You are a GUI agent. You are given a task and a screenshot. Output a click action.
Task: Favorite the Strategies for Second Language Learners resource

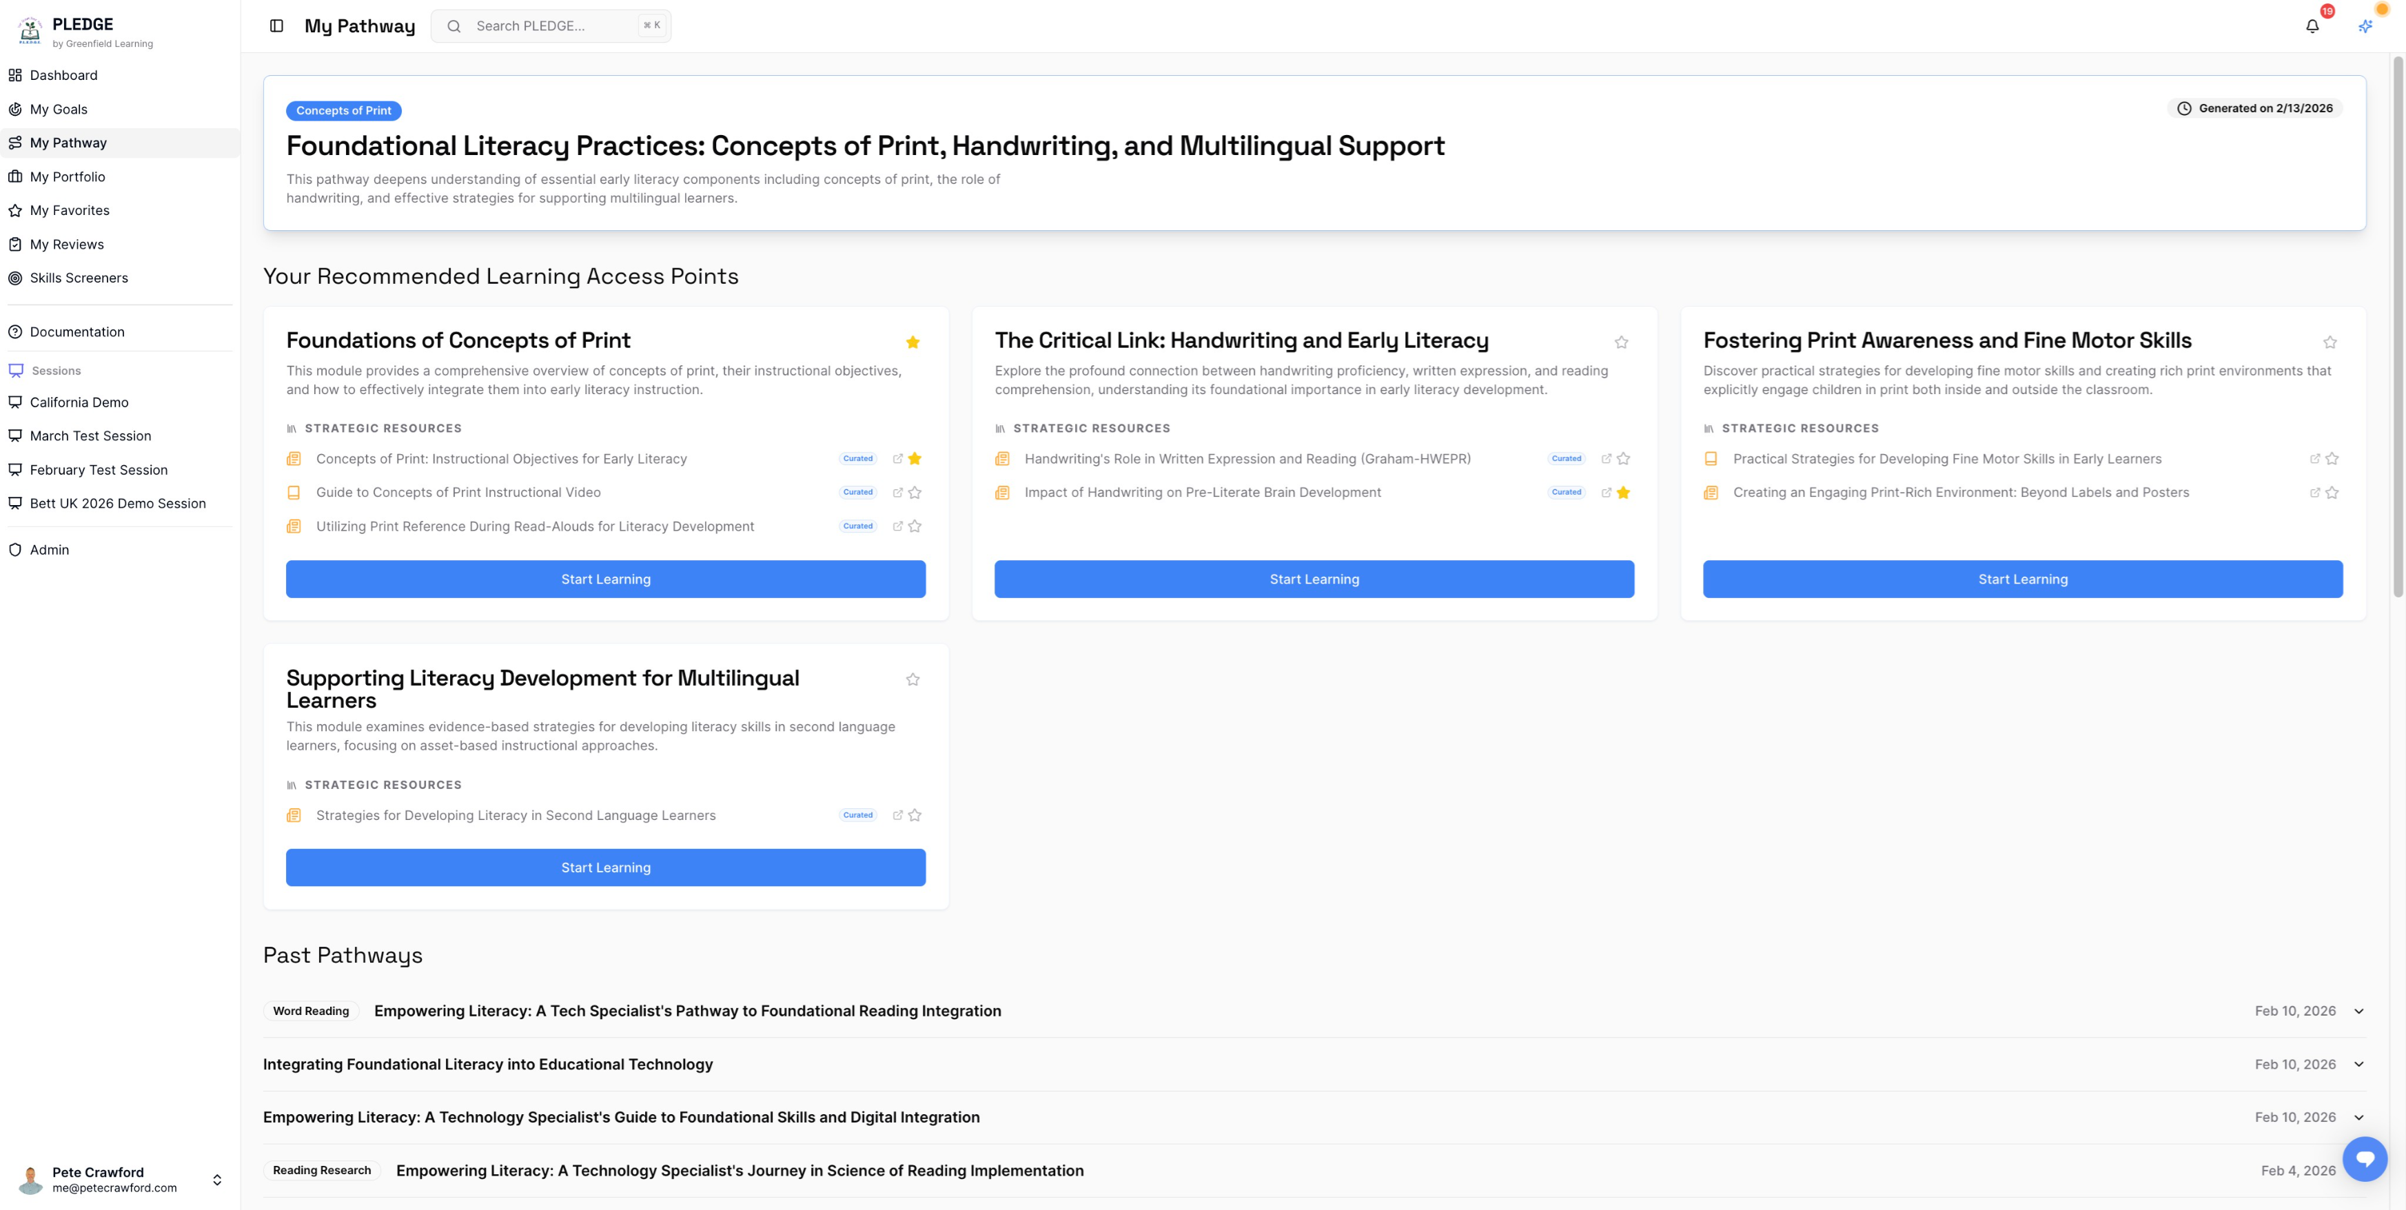[x=913, y=815]
